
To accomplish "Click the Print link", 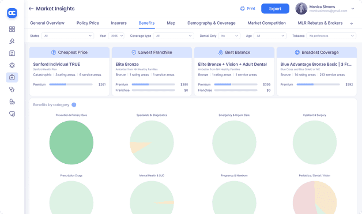I will (x=251, y=9).
